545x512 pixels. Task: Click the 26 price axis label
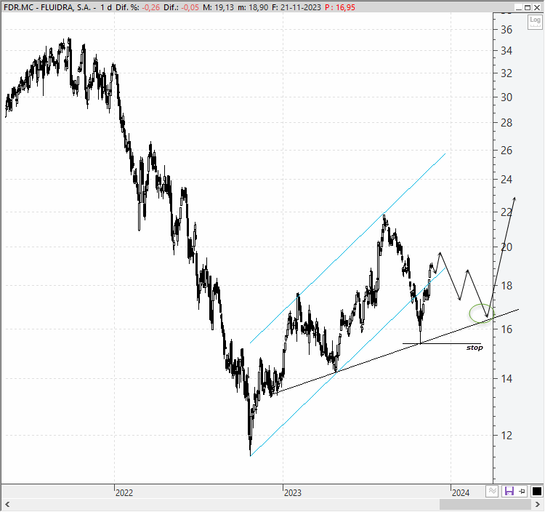click(506, 151)
